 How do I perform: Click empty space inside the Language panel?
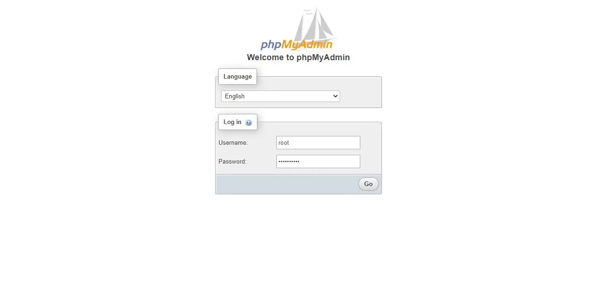(x=361, y=96)
